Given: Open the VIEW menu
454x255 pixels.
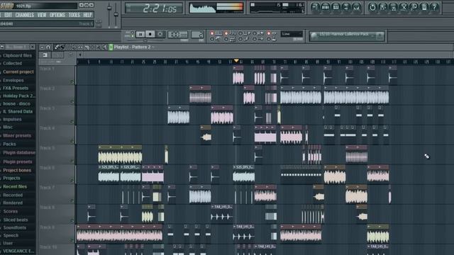Looking at the screenshot, I should (x=42, y=15).
